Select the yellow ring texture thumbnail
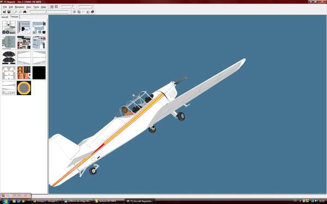This screenshot has width=327, height=204. pyautogui.click(x=24, y=88)
